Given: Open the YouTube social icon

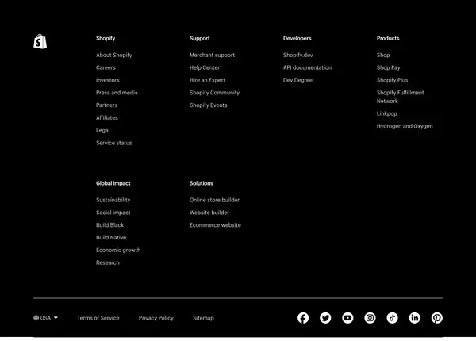Looking at the screenshot, I should 347,318.
